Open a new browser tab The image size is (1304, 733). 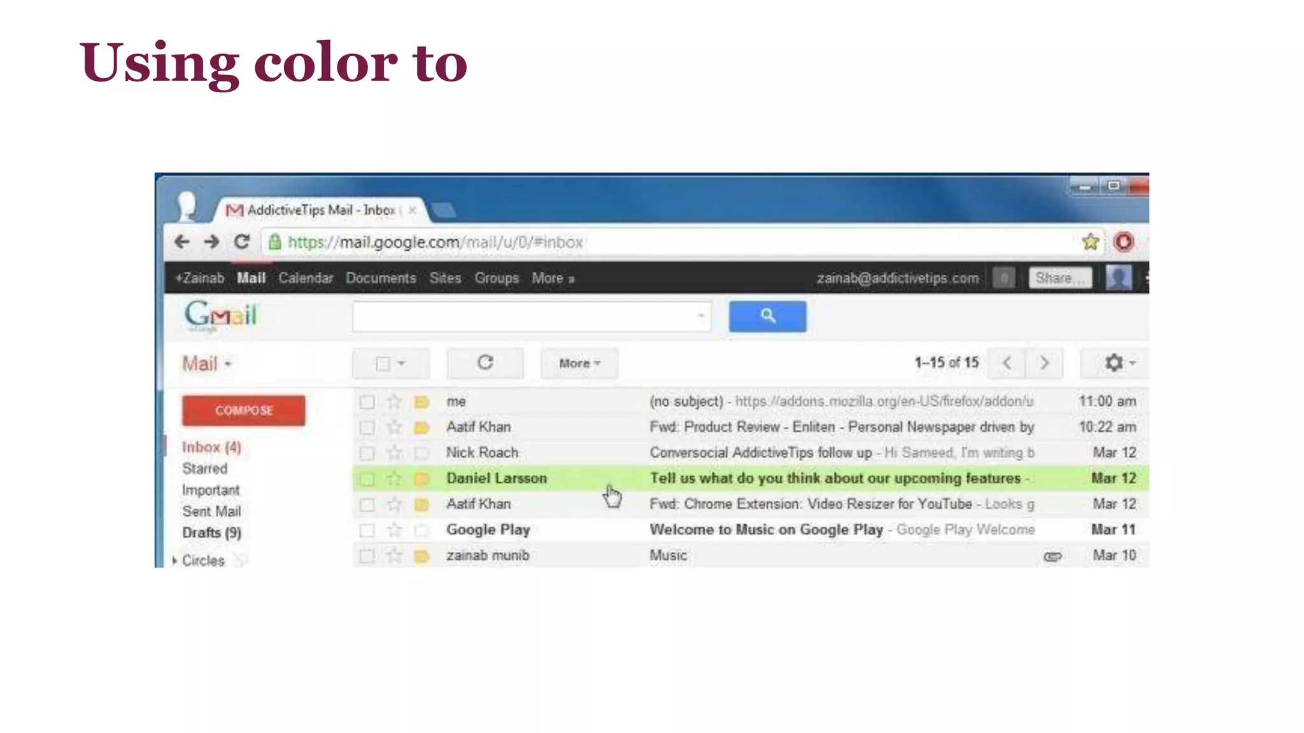coord(443,210)
